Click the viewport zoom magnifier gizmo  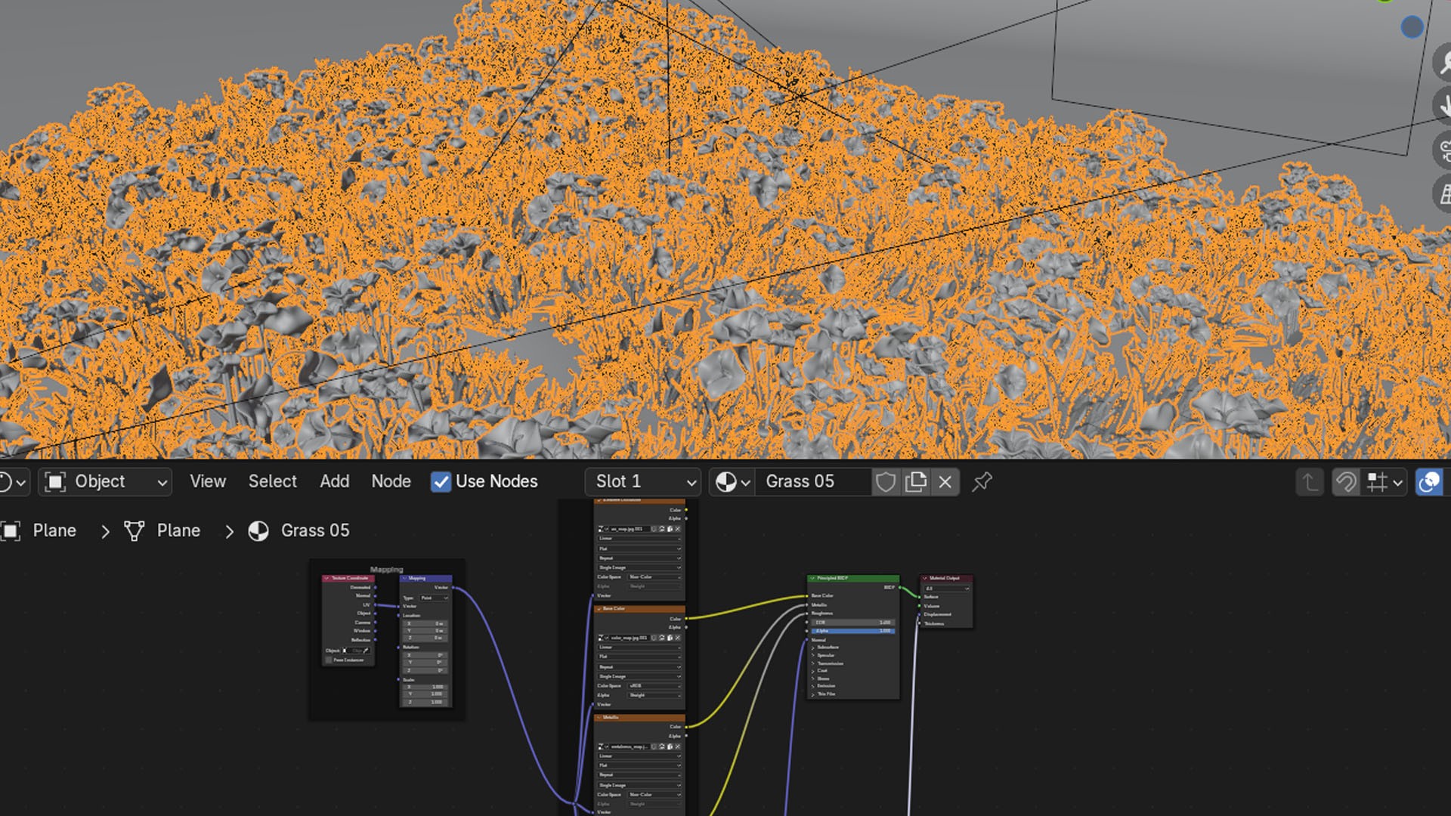1444,62
